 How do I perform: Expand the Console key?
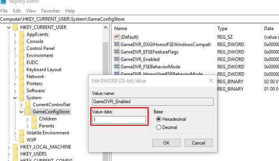tap(15, 42)
